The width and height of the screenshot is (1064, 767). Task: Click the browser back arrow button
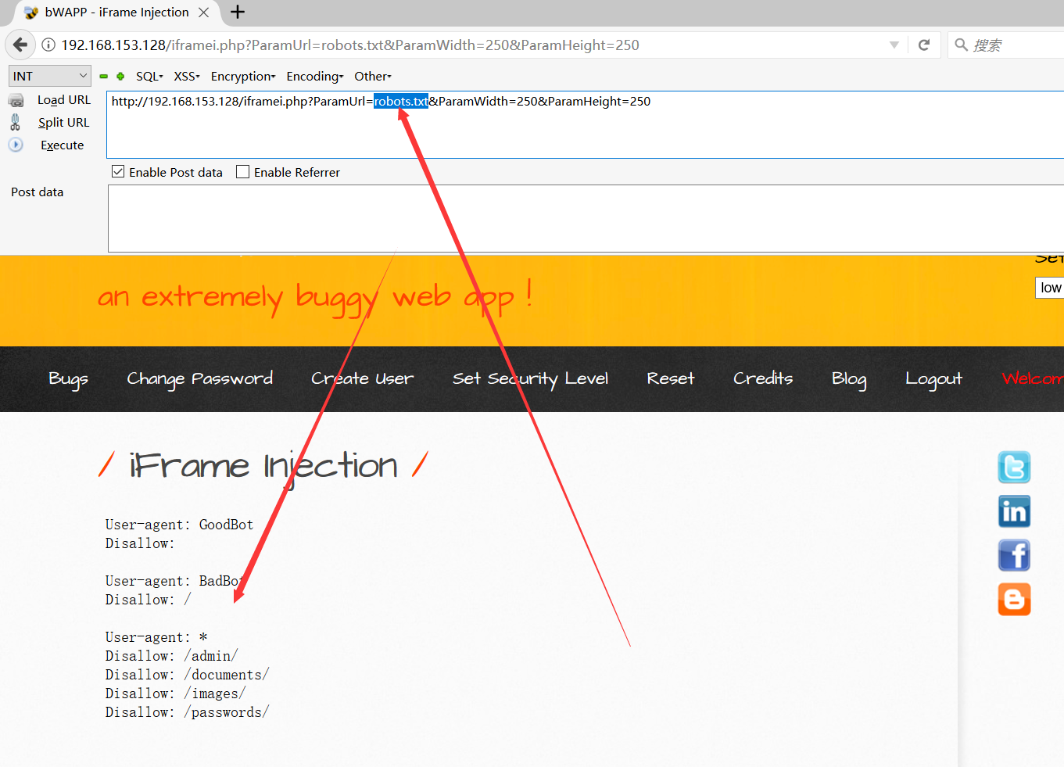(x=20, y=45)
